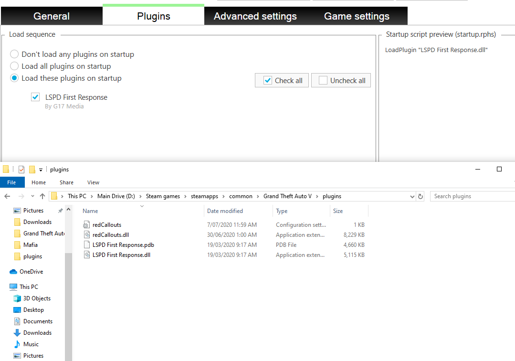515x361 pixels.
Task: Maximize the plugins Explorer window
Action: point(499,169)
